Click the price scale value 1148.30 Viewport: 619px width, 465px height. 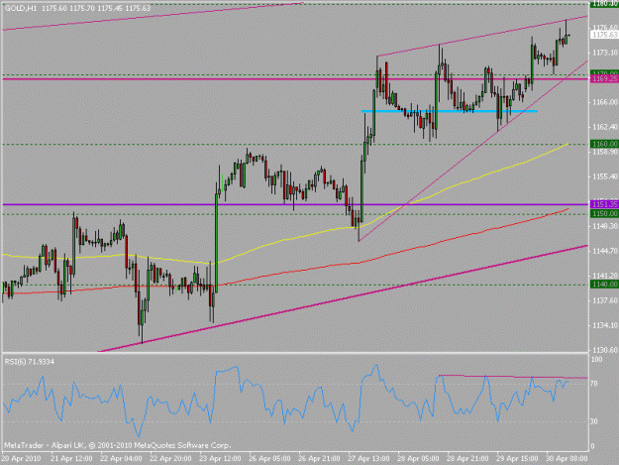coord(605,226)
